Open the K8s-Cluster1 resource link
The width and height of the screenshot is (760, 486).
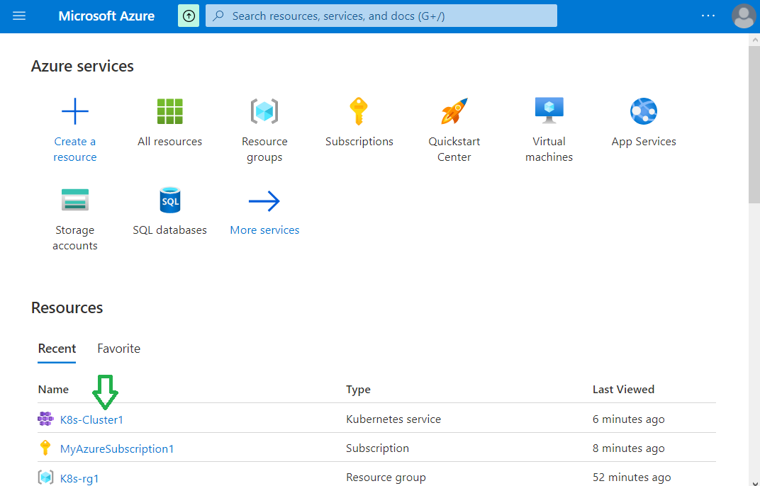(x=91, y=419)
